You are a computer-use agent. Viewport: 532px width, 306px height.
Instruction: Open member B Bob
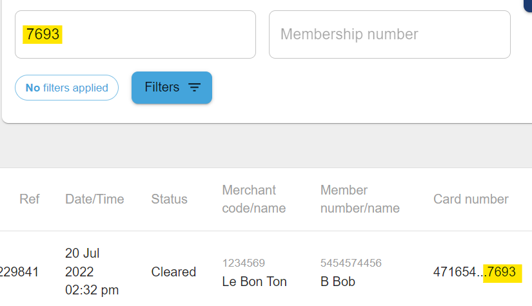[338, 282]
